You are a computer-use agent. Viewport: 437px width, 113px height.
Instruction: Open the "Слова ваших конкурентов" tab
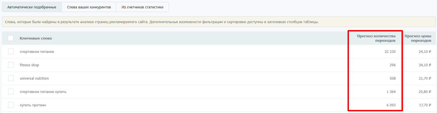(x=89, y=7)
